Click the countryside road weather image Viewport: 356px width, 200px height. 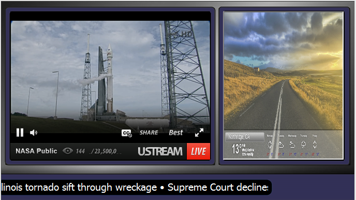pos(283,71)
